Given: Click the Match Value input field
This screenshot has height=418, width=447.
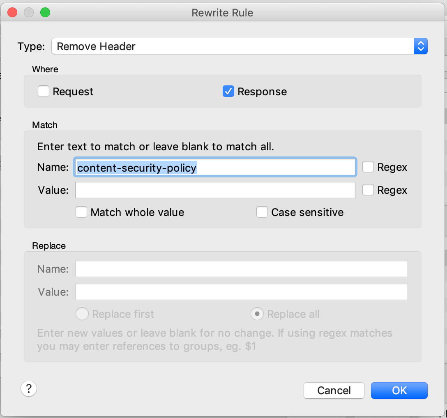Looking at the screenshot, I should (x=214, y=190).
